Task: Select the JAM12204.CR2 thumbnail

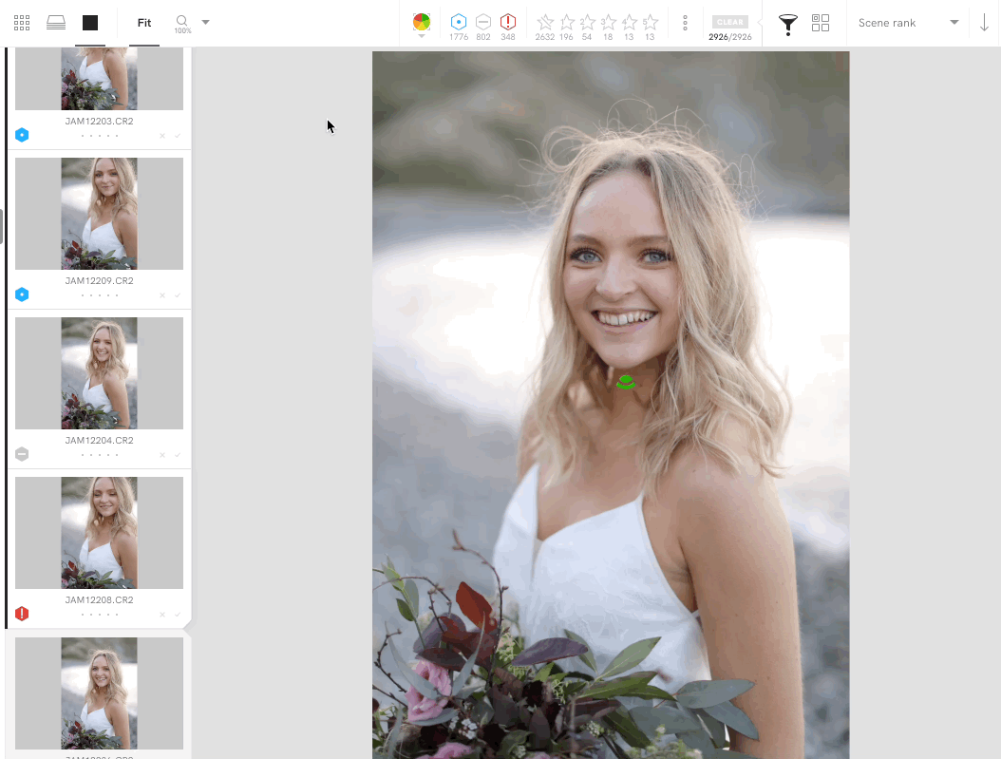Action: 99,372
